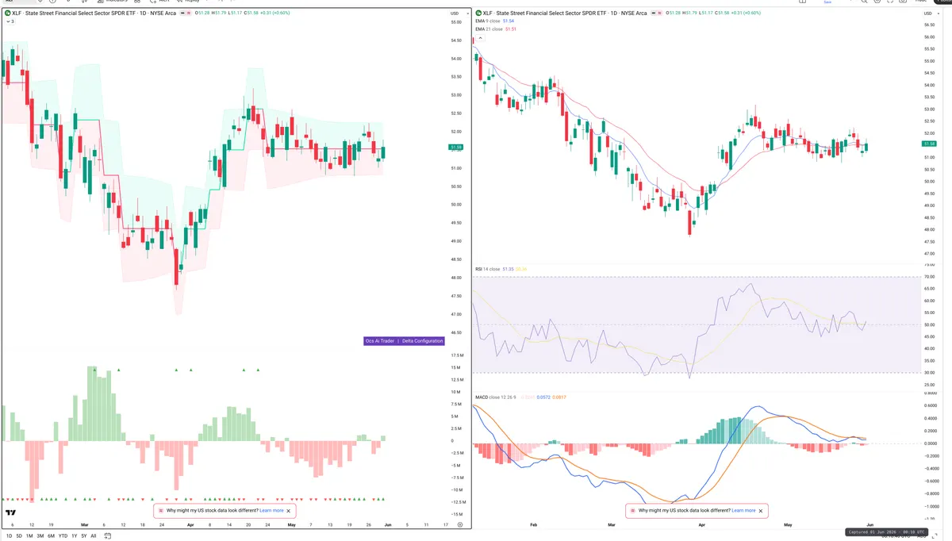Viewport: 952px width, 541px height.
Task: Select YTD time range
Action: [x=63, y=535]
